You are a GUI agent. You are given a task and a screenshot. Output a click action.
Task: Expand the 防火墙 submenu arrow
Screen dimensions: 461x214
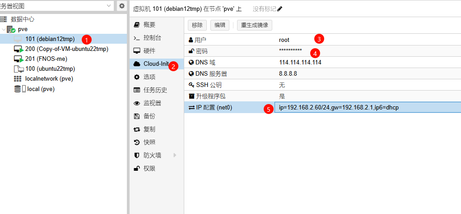point(175,155)
